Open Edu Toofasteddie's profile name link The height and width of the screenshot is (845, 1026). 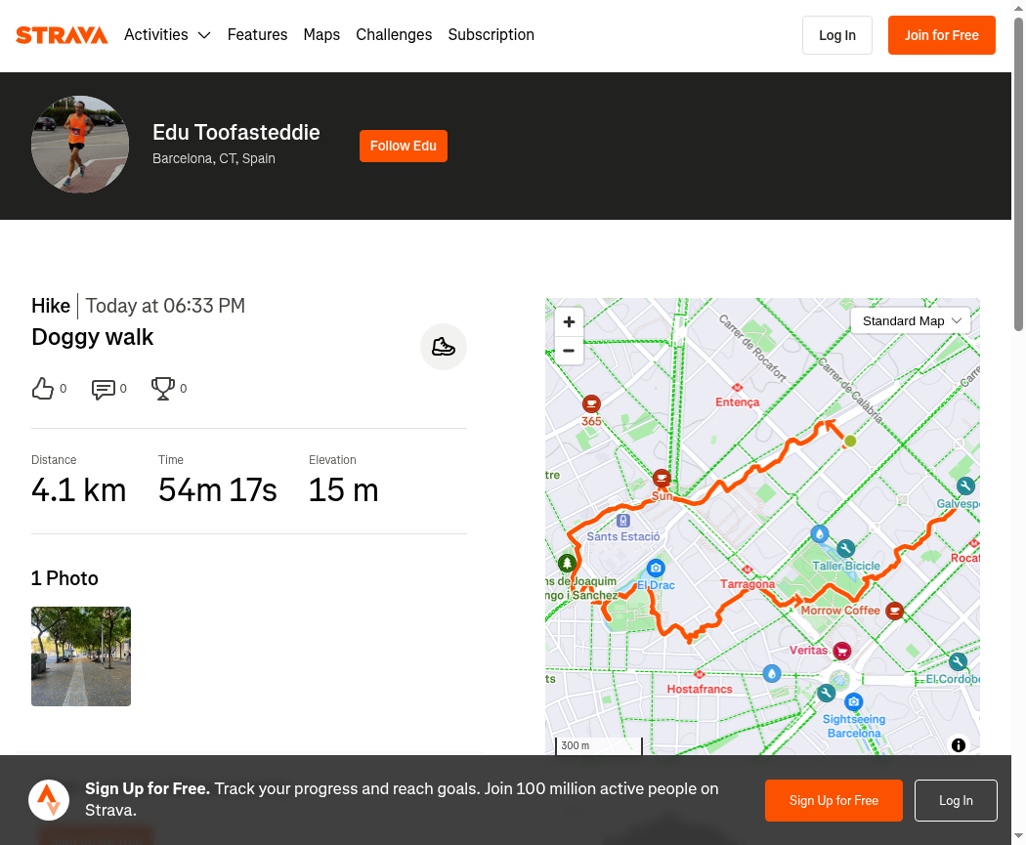pos(236,133)
